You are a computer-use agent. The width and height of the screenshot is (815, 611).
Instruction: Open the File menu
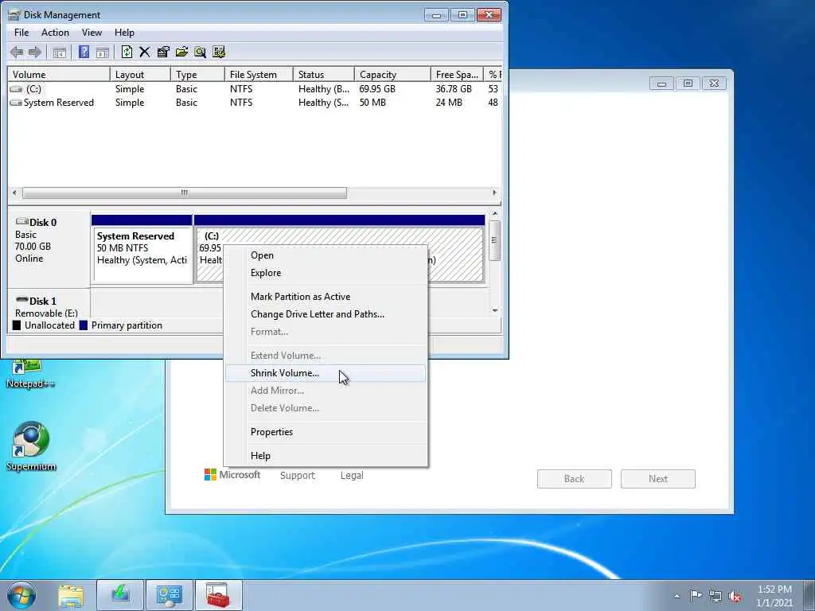point(21,32)
